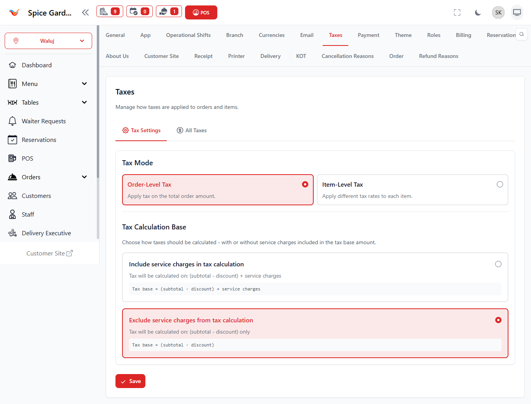Open waiter requests bell counter icon
The image size is (531, 404).
coord(169,12)
